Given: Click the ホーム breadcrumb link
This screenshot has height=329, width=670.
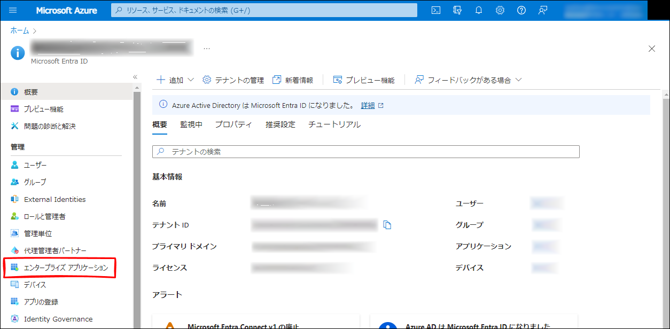Looking at the screenshot, I should (x=20, y=30).
